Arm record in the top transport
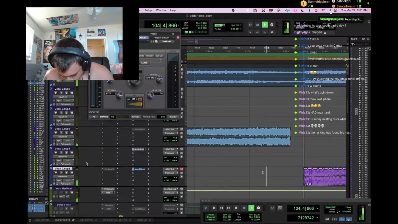This screenshot has height=224, width=398. [272, 25]
